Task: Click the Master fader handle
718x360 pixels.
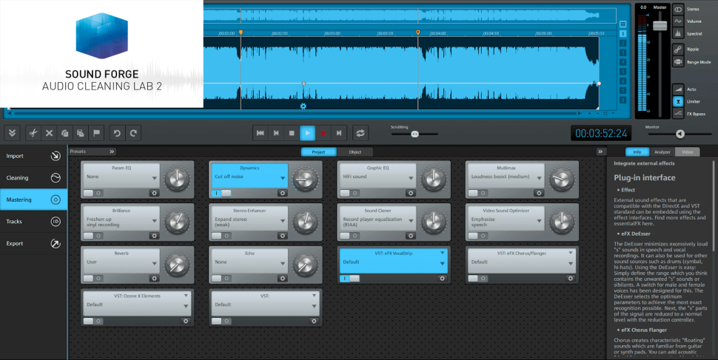Action: [660, 25]
